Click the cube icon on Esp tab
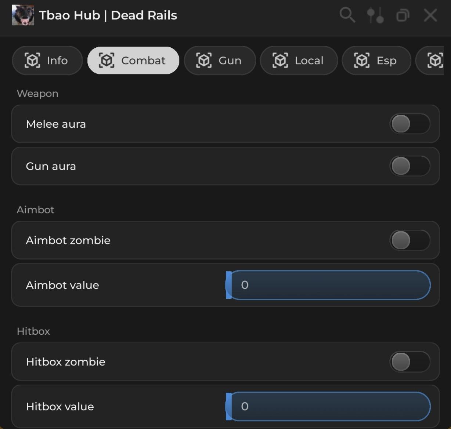 pos(362,60)
